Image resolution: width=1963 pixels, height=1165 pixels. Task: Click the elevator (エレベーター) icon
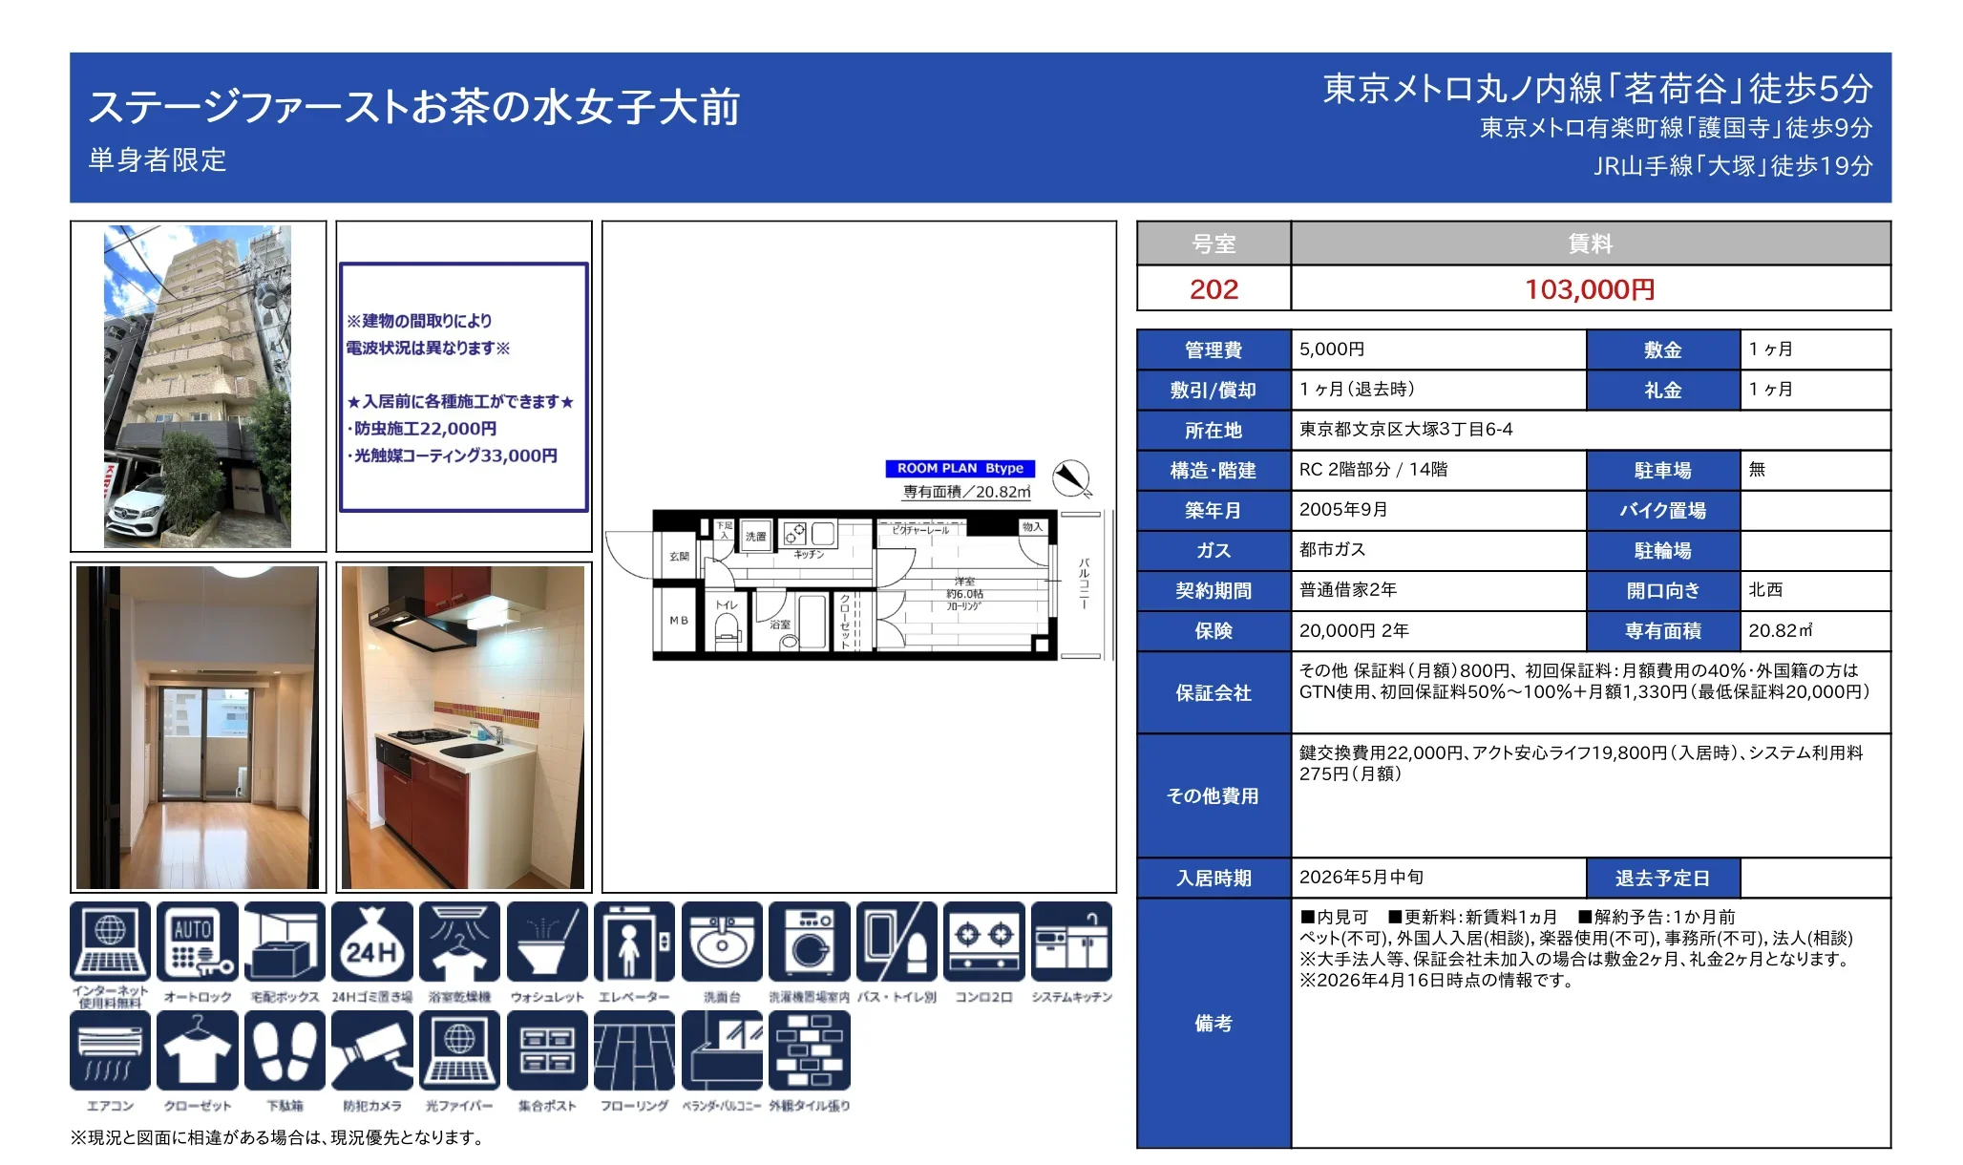pos(634,942)
